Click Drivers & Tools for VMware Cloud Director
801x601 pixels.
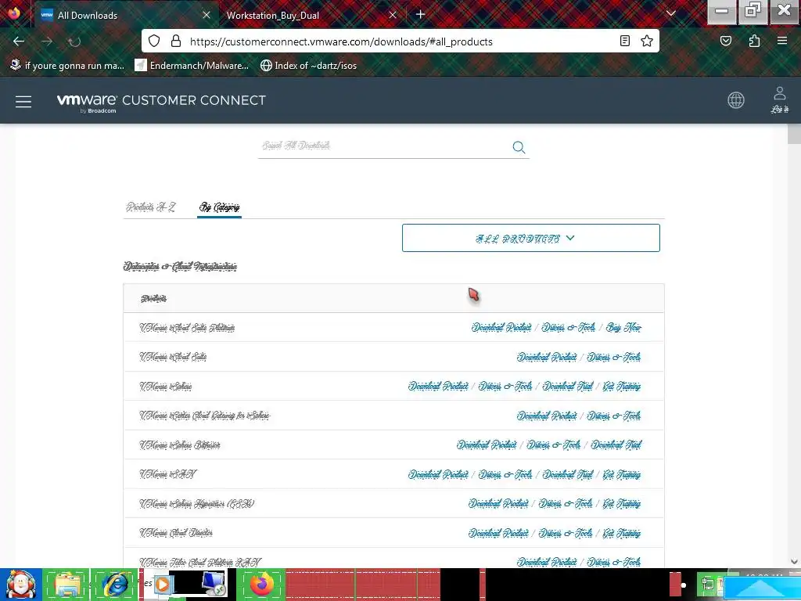coord(566,533)
